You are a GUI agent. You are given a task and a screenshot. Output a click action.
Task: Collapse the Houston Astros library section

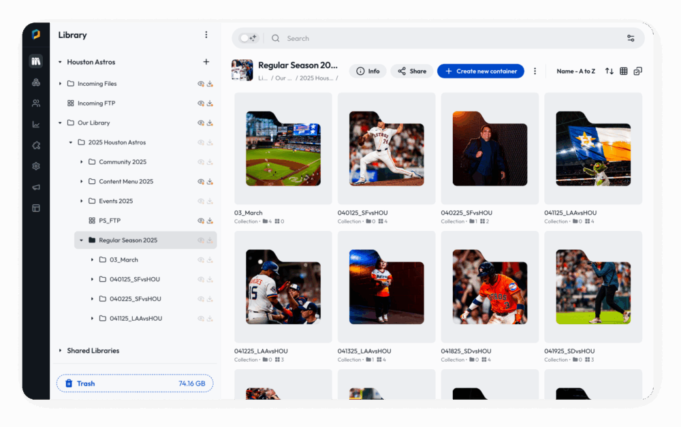coord(60,62)
